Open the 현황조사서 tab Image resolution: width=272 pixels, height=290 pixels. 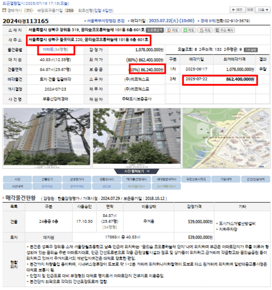107,179
